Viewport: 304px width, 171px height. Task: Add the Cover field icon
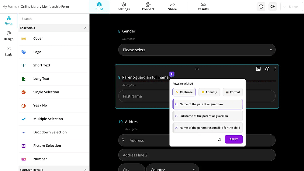pyautogui.click(x=23, y=39)
